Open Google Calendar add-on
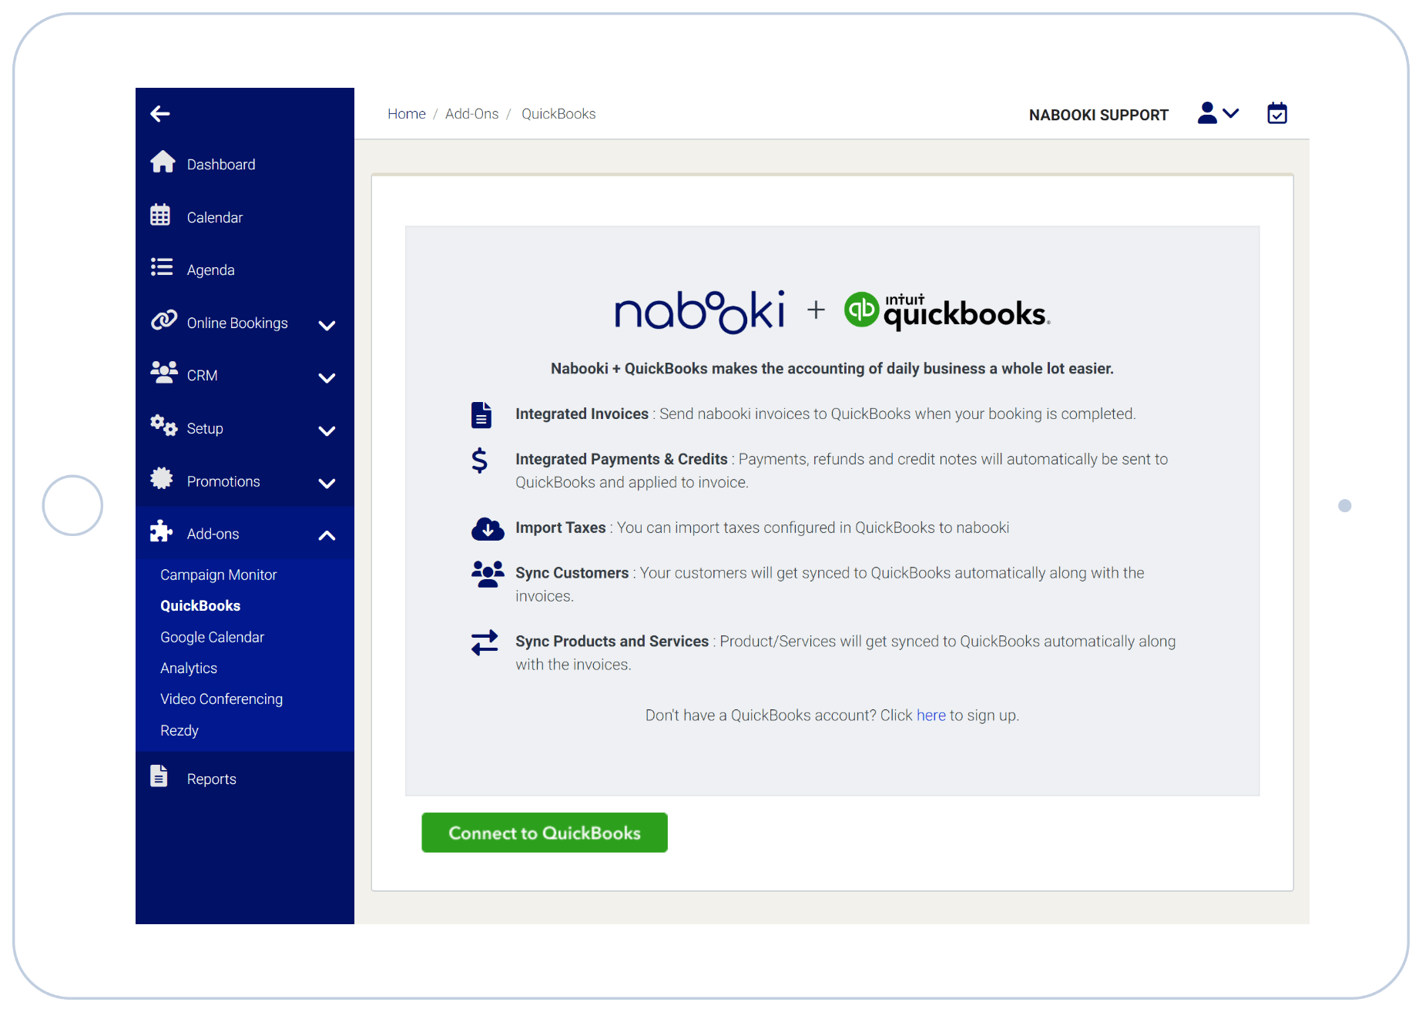 (213, 638)
